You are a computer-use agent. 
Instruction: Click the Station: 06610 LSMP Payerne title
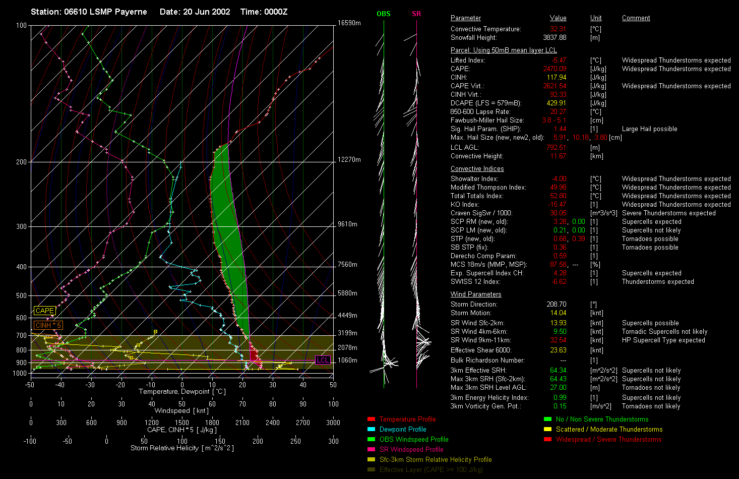89,12
